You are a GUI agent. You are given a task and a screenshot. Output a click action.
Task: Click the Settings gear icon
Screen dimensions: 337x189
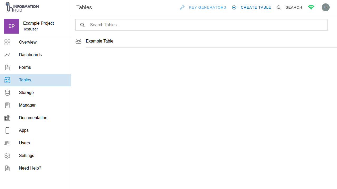7,156
